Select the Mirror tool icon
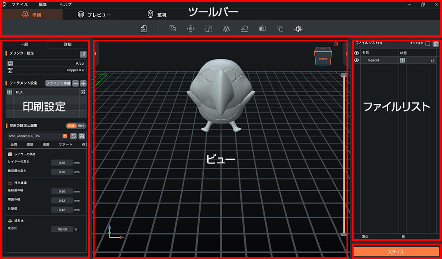This screenshot has width=442, height=259. pos(262,29)
